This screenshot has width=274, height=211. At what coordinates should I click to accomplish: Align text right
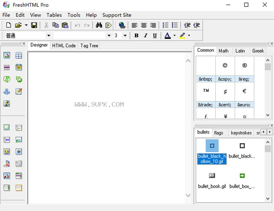(x=153, y=25)
